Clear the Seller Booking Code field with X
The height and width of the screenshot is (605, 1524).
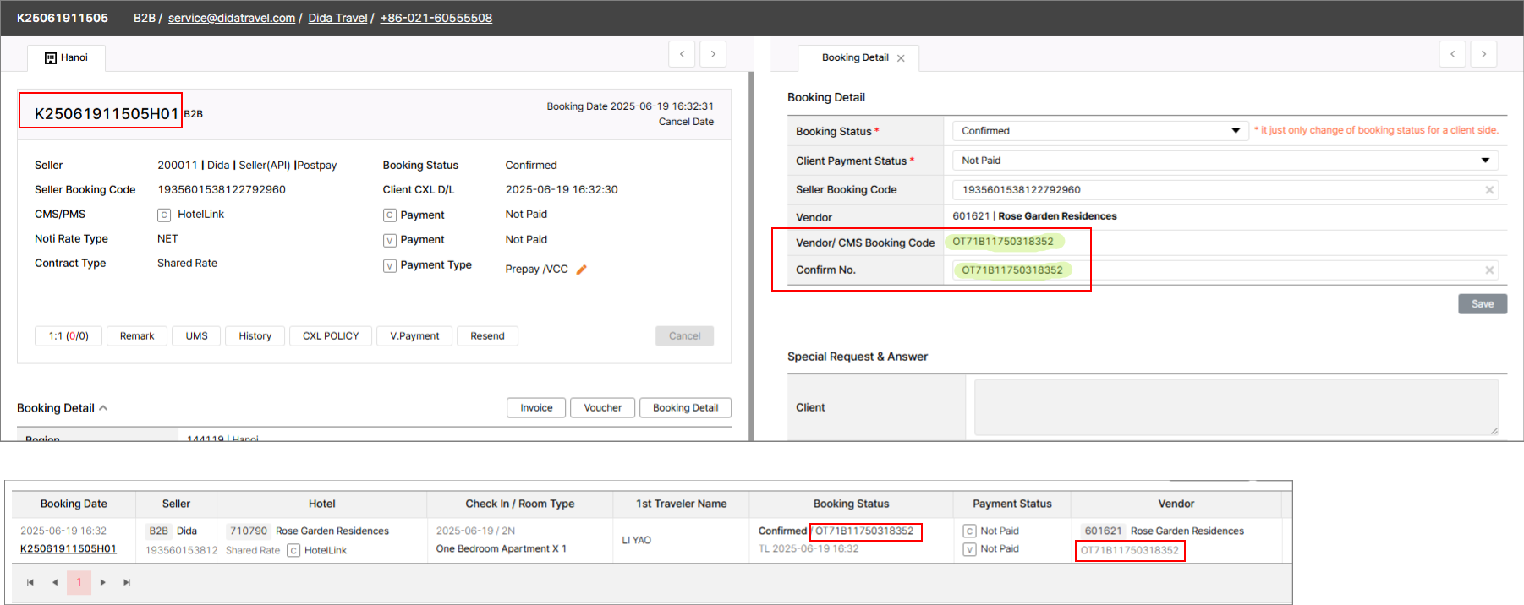coord(1489,190)
